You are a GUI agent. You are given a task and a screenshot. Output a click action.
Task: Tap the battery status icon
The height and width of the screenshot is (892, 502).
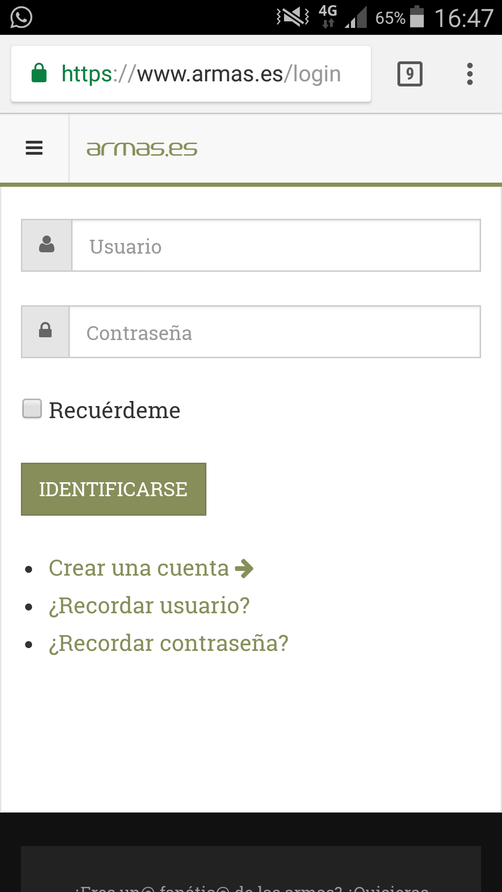coord(417,17)
